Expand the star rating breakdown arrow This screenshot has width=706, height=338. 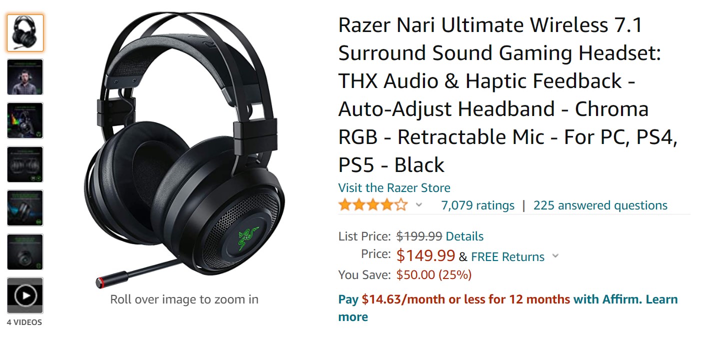point(419,205)
